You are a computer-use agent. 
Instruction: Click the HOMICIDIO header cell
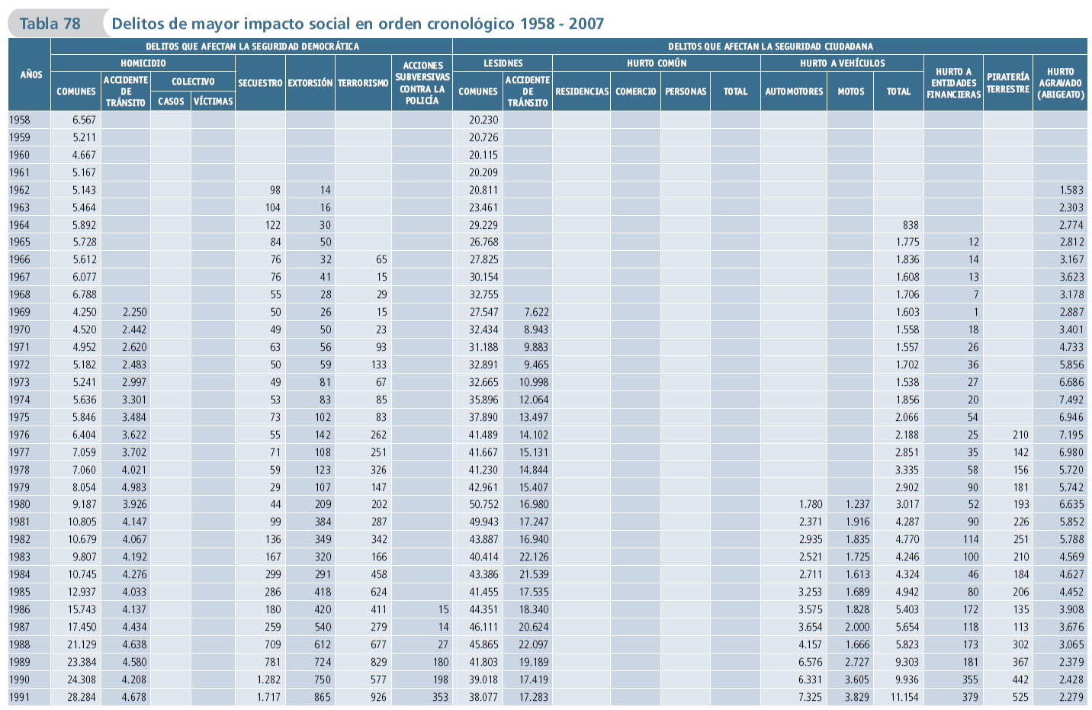[143, 63]
